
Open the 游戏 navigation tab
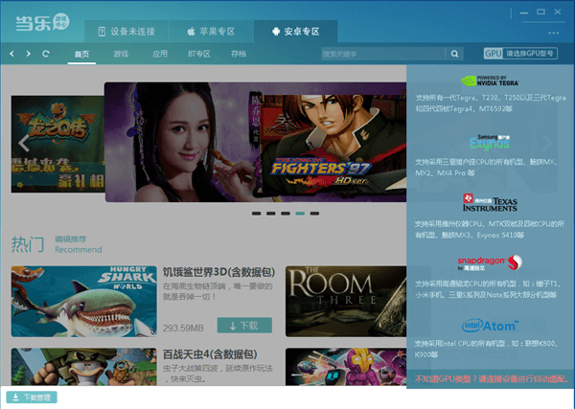[121, 54]
